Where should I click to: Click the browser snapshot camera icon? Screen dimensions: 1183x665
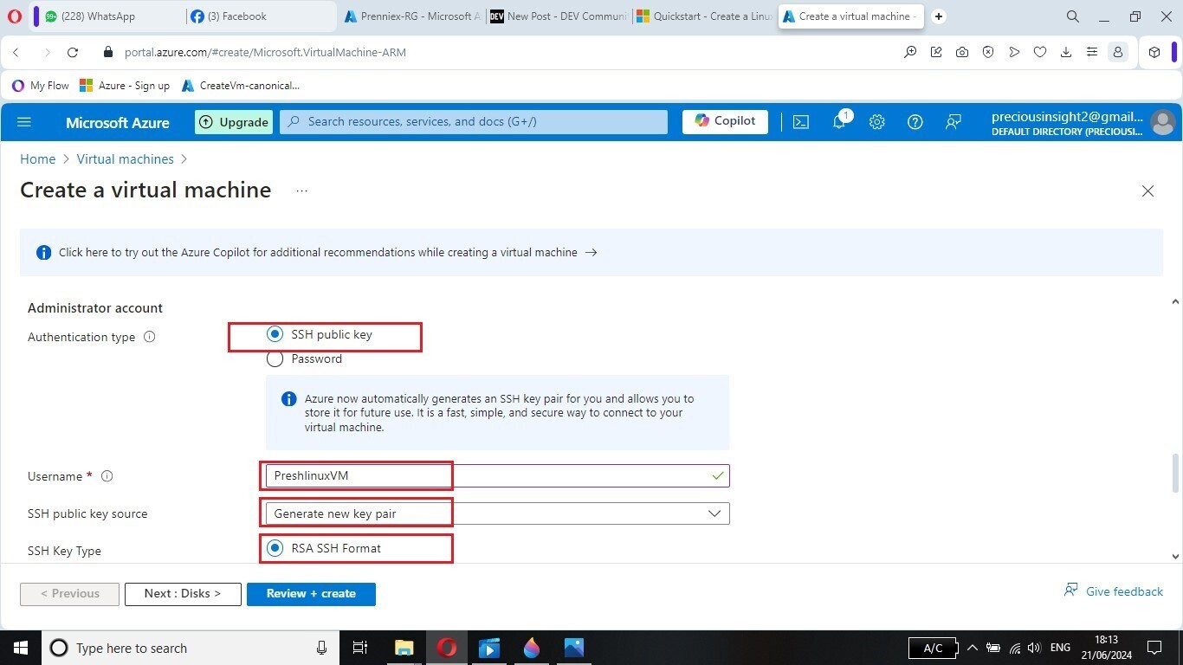[962, 52]
